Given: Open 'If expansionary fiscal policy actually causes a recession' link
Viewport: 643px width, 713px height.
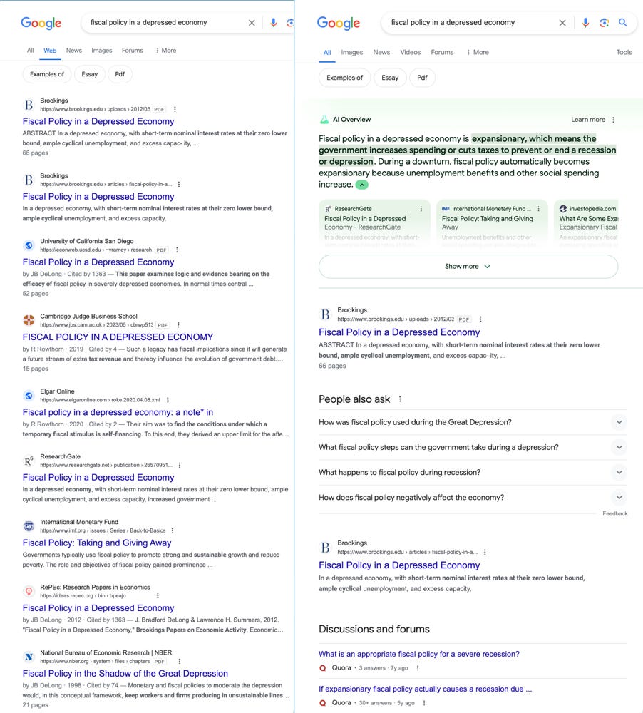Looking at the screenshot, I should [x=425, y=689].
